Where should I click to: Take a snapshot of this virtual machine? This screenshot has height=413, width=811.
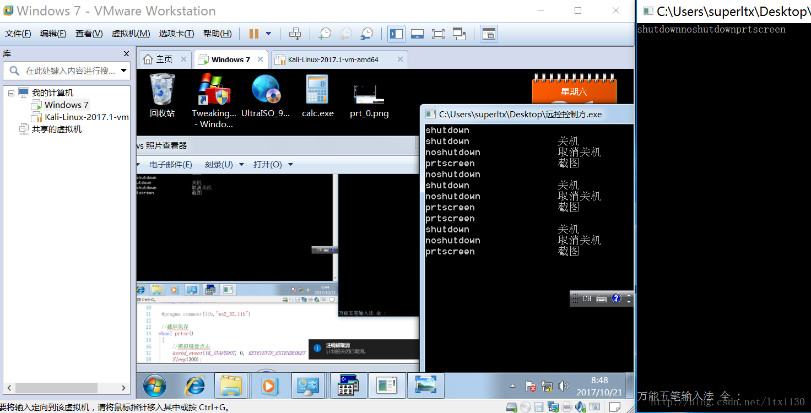(x=325, y=34)
